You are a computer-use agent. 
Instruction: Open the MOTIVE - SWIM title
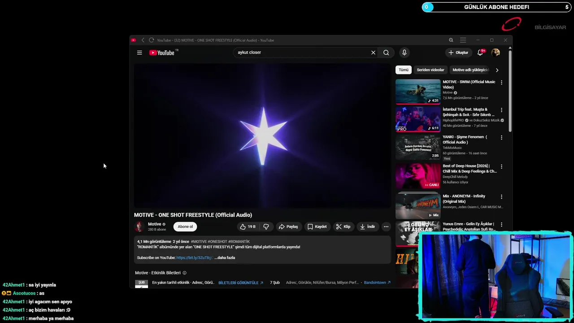[469, 84]
